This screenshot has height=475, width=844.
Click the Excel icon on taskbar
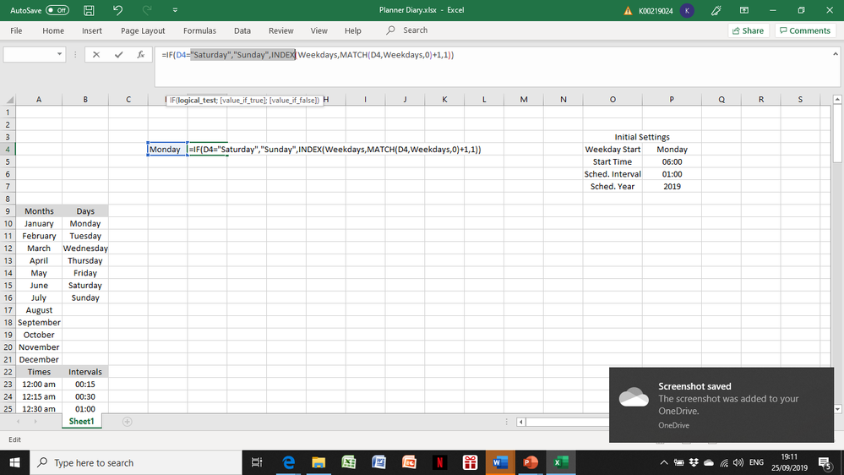561,462
